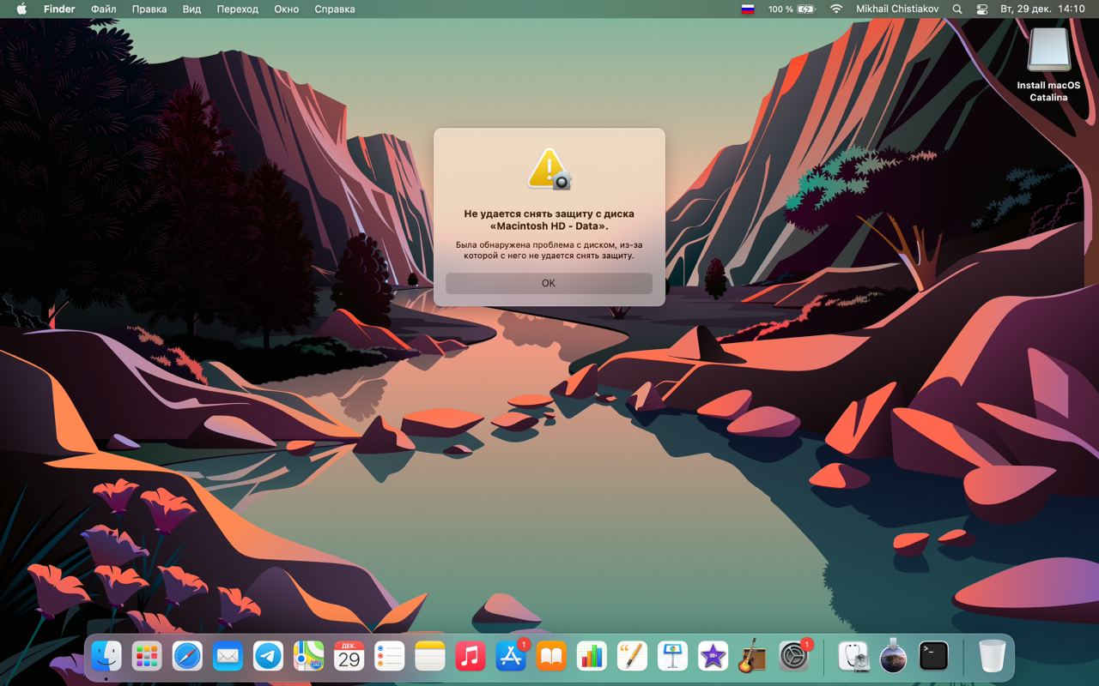This screenshot has height=686, width=1099.
Task: Open Spotlight search from the menu bar
Action: [x=957, y=9]
